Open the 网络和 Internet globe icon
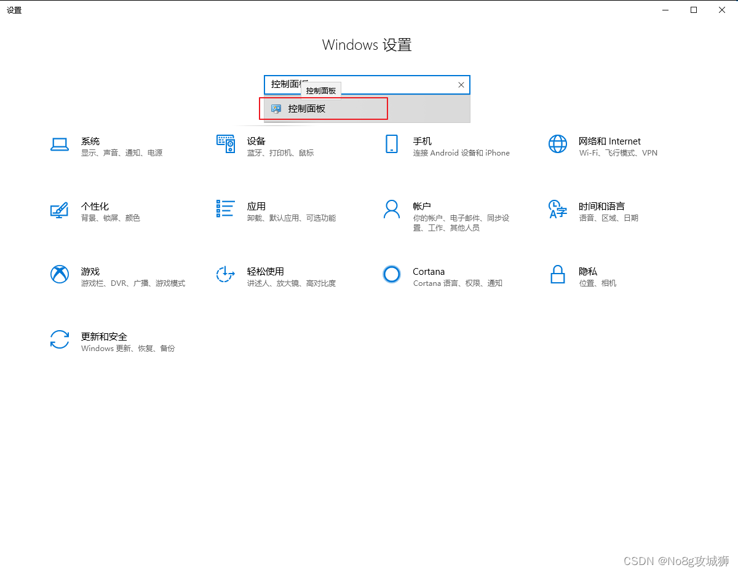The width and height of the screenshot is (738, 573). pyautogui.click(x=558, y=144)
